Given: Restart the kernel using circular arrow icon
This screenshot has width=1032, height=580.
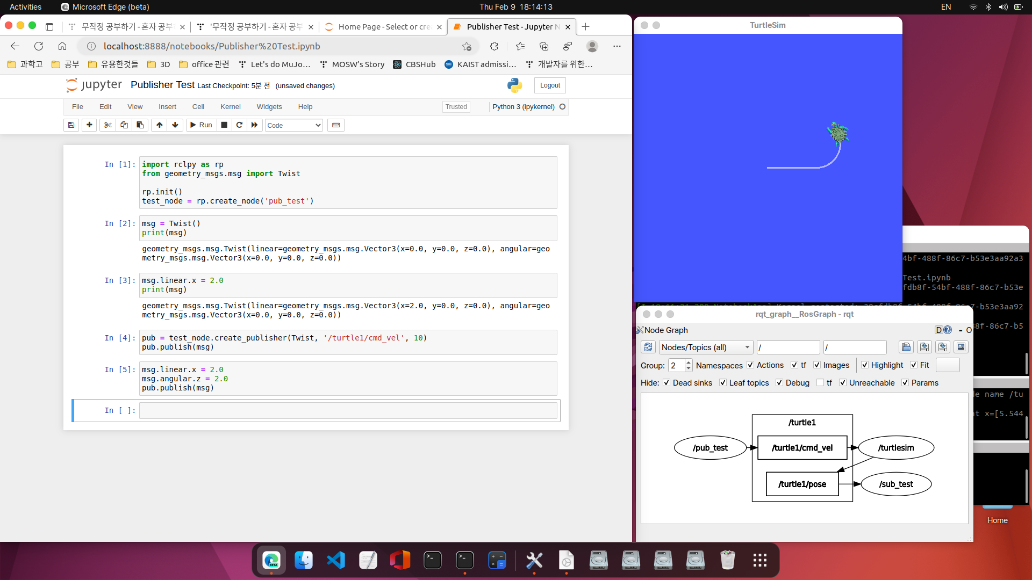Looking at the screenshot, I should pos(239,125).
